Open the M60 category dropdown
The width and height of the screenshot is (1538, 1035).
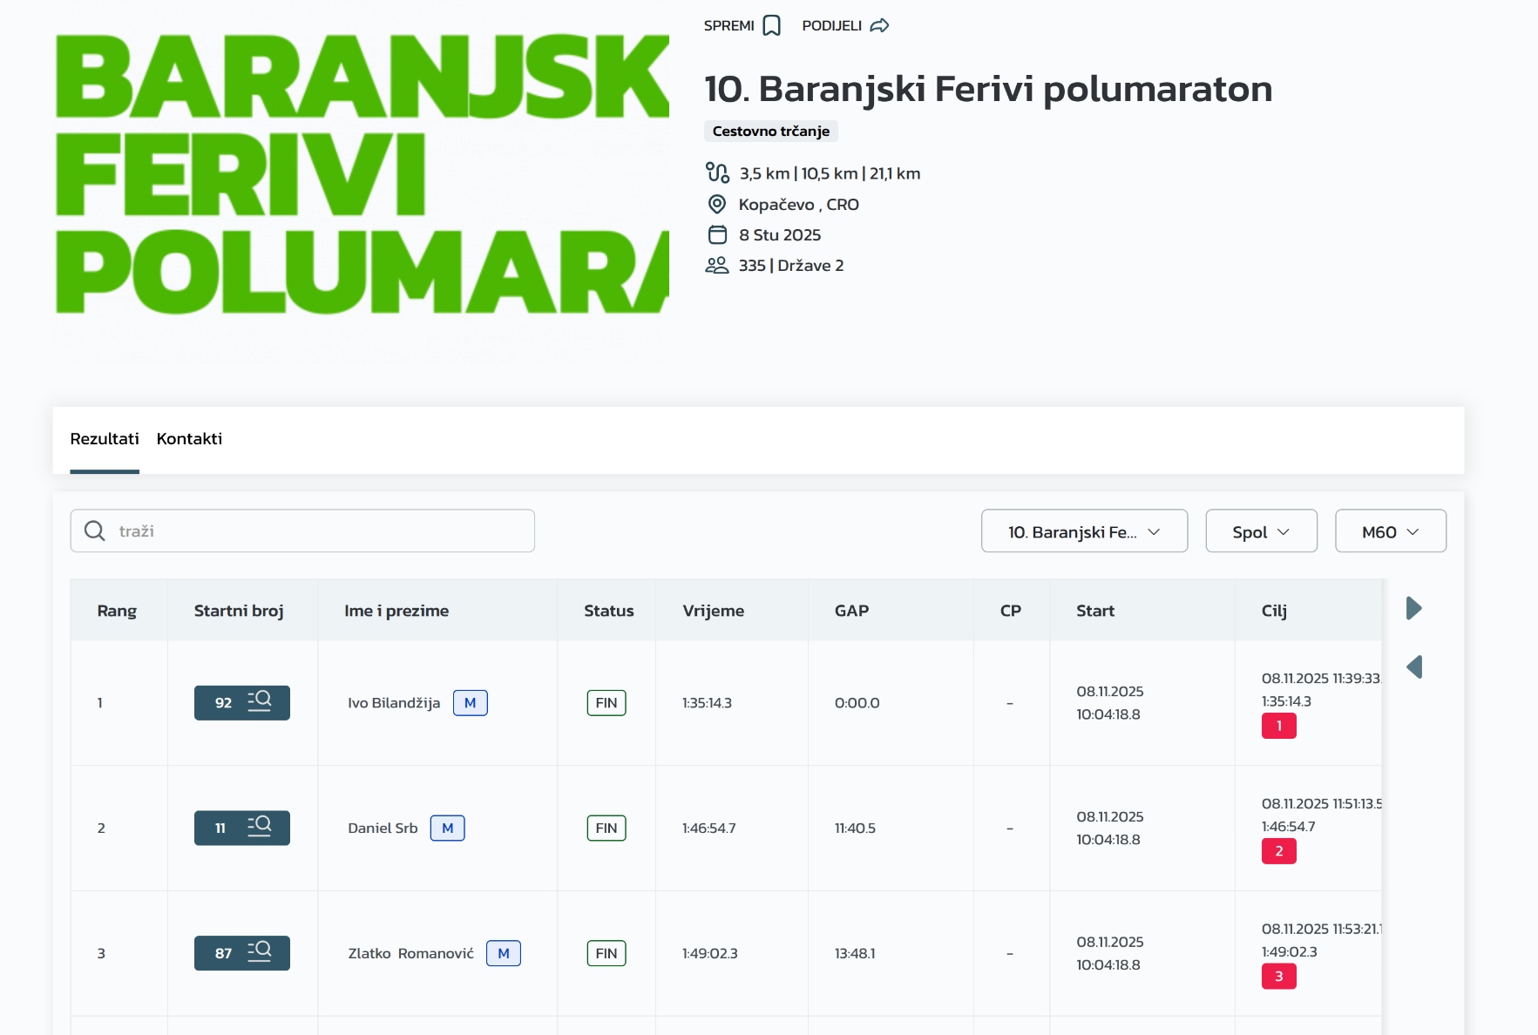(1390, 531)
